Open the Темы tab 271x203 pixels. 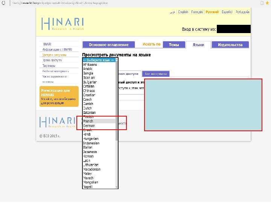pos(174,45)
